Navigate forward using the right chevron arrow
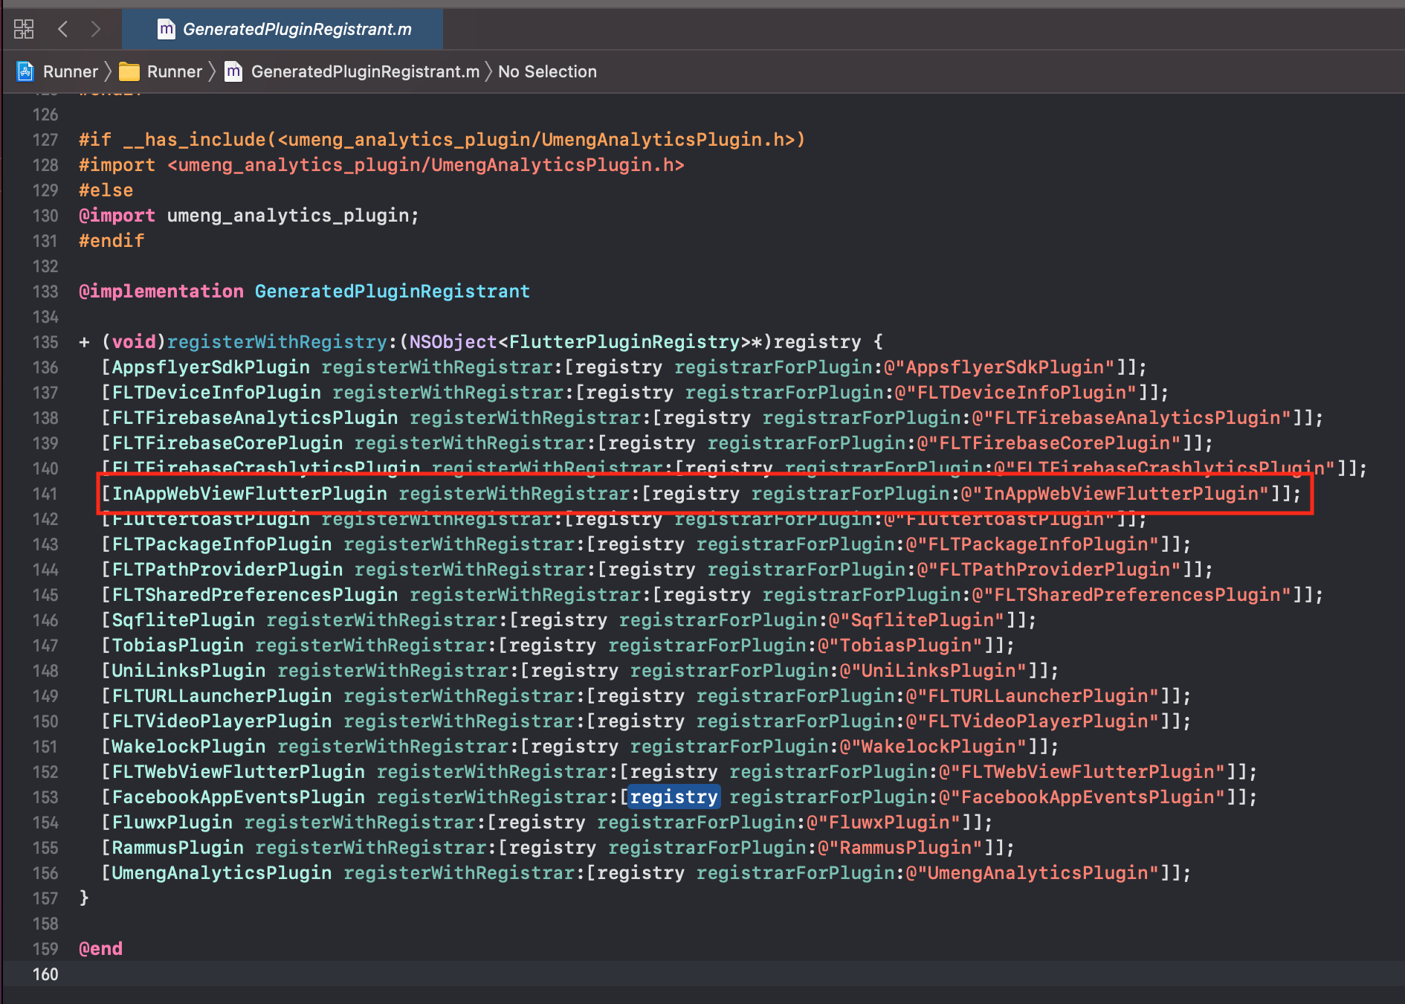 (x=95, y=28)
